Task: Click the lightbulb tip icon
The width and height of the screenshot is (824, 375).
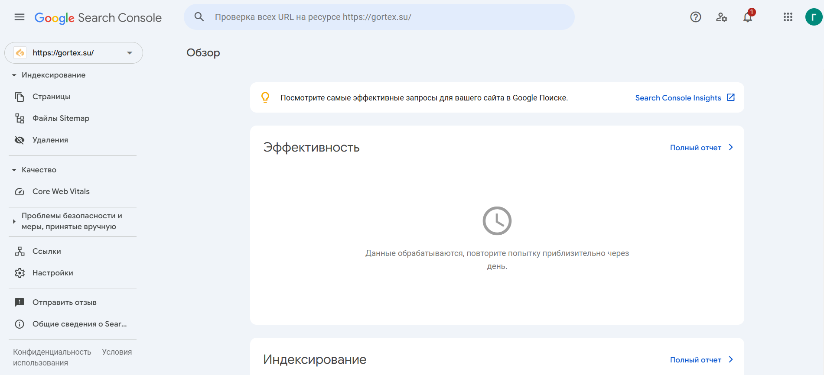Action: (x=265, y=97)
